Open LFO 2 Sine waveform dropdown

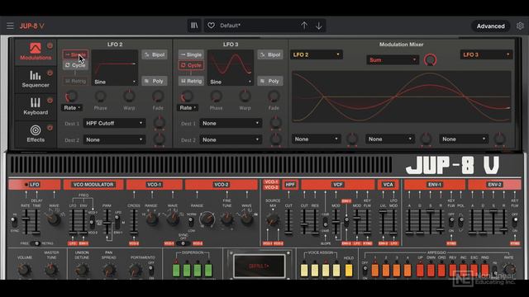(x=115, y=82)
